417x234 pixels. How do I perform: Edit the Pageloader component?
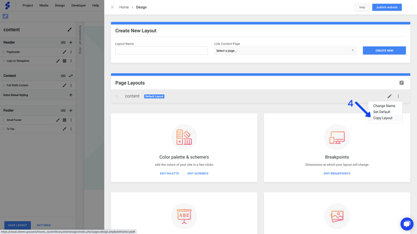(x=64, y=52)
